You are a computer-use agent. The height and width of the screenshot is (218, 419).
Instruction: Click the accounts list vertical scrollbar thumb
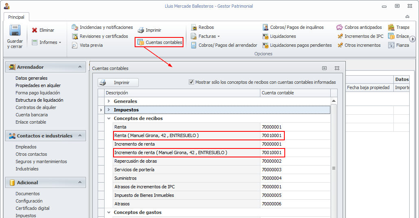pos(334,168)
